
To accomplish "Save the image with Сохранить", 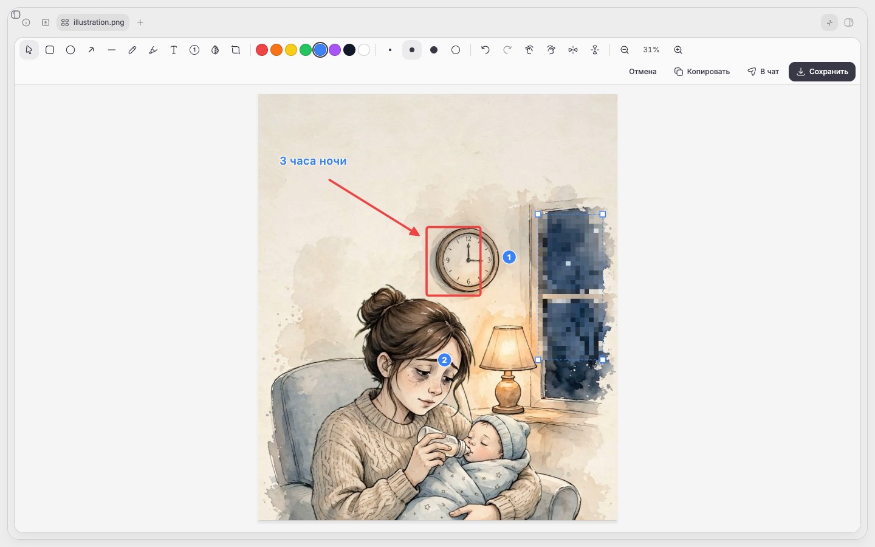I will tap(822, 72).
